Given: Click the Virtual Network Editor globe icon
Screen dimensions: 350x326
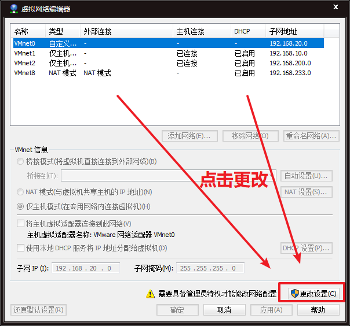Looking at the screenshot, I should 14,9.
